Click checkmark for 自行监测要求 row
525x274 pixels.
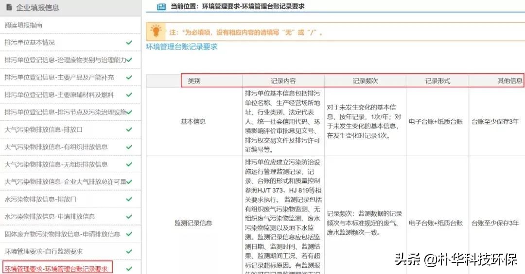pyautogui.click(x=129, y=251)
